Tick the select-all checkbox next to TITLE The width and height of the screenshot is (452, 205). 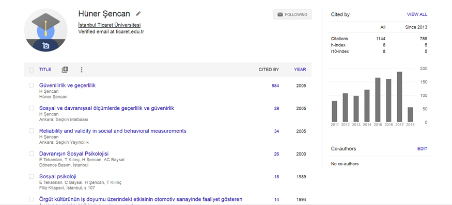pos(32,70)
